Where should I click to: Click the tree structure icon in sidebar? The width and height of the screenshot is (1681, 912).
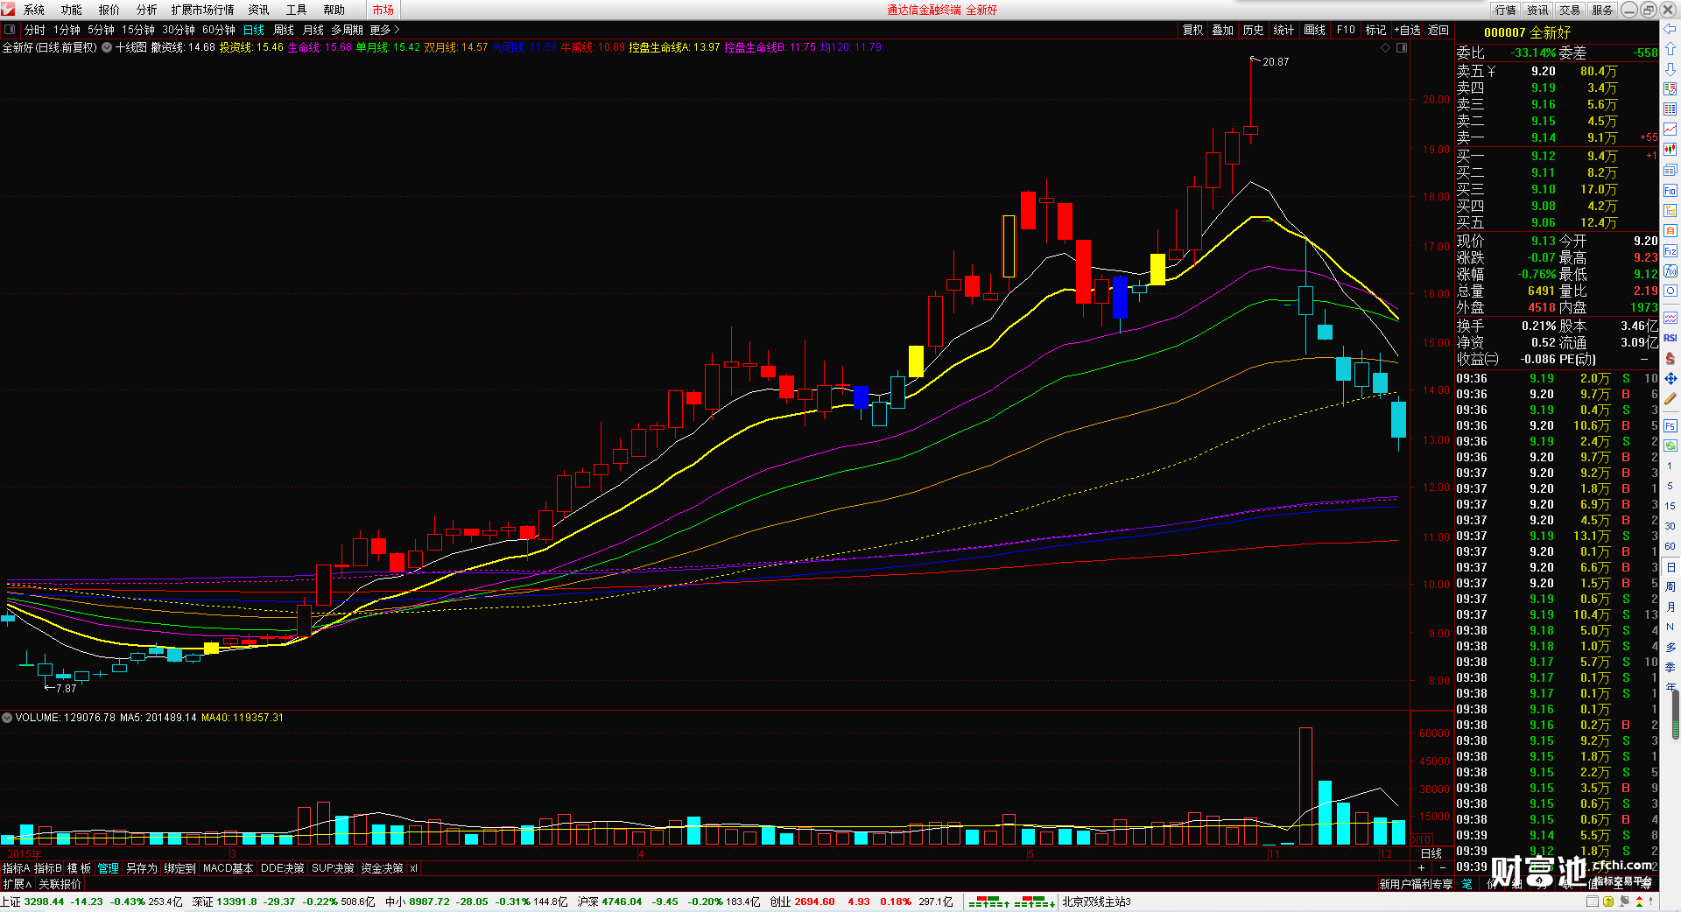click(x=1670, y=210)
